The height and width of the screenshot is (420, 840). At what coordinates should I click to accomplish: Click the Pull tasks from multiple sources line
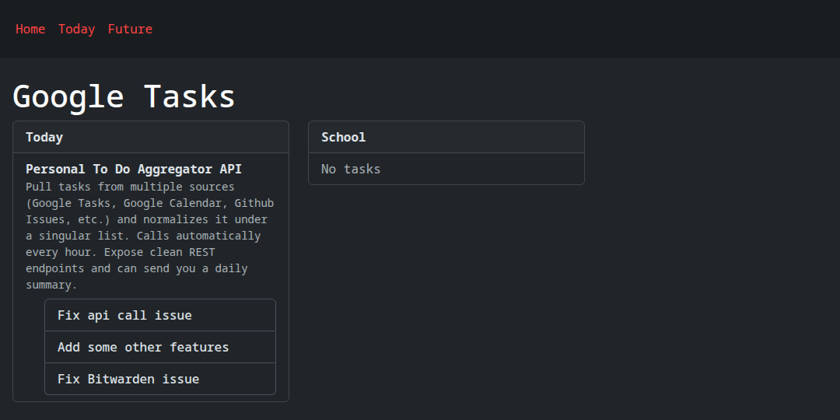pyautogui.click(x=130, y=187)
